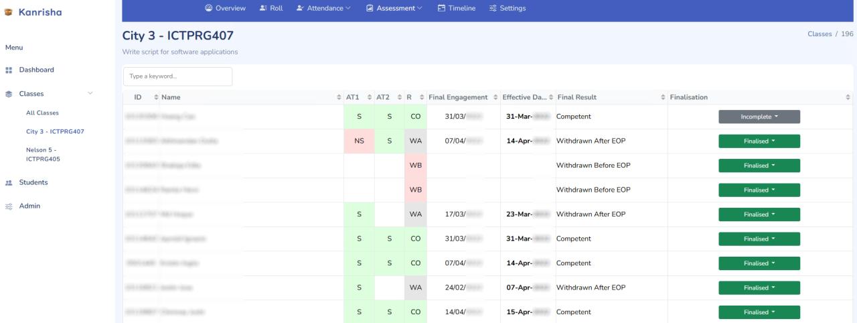Click the Classes stack icon in sidebar
This screenshot has width=857, height=323.
(9, 94)
